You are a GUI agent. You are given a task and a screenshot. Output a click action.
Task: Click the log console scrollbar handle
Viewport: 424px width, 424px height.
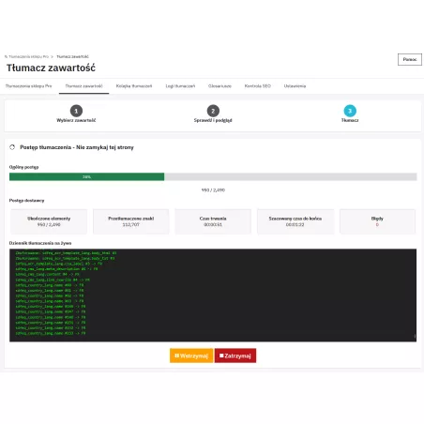coord(415,337)
